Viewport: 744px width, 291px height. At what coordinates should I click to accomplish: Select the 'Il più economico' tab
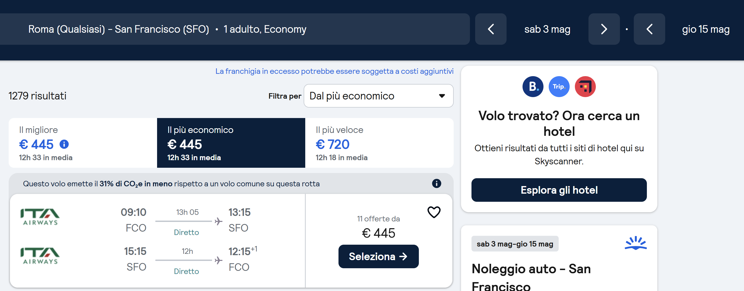click(x=231, y=143)
